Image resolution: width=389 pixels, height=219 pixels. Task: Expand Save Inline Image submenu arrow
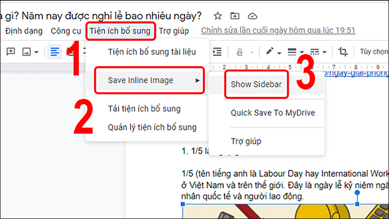(x=197, y=80)
